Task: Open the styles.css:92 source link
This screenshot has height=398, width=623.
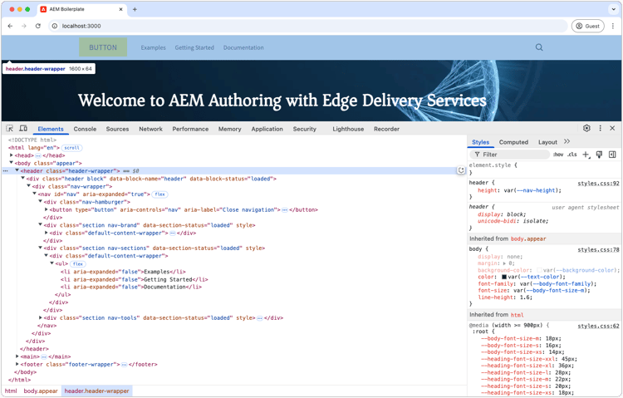Action: 598,184
